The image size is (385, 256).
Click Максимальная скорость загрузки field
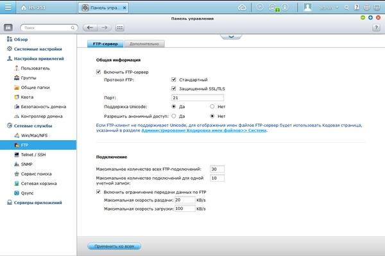185,209
